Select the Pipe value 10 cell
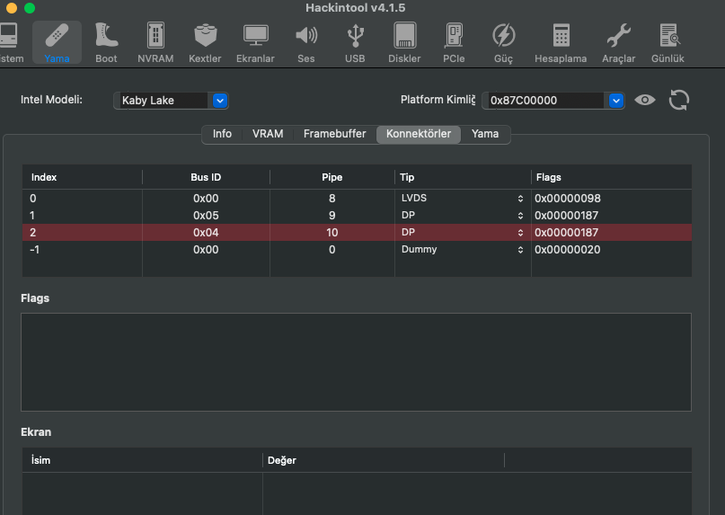 332,233
